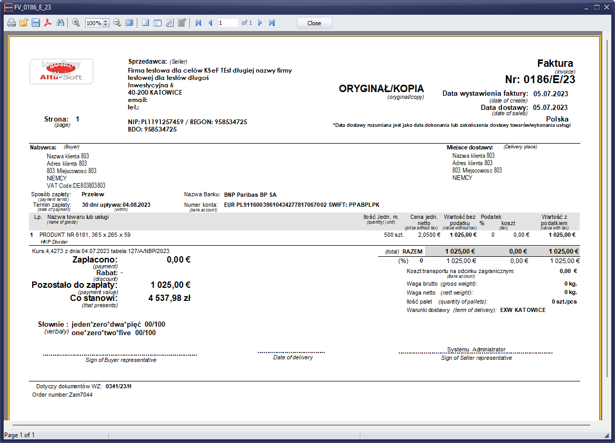Zoom out with the magnifier minus icon

click(x=117, y=23)
